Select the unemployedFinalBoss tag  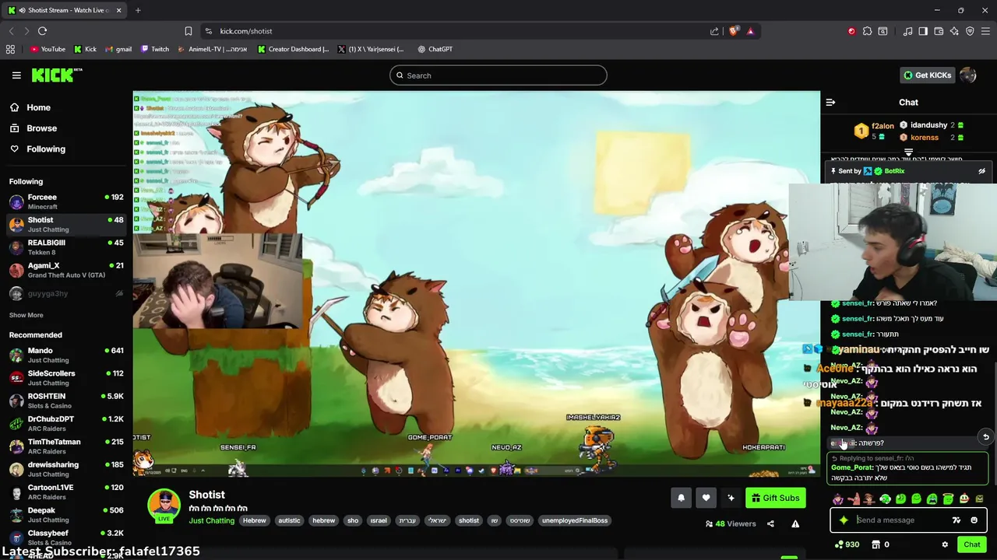[x=575, y=520]
